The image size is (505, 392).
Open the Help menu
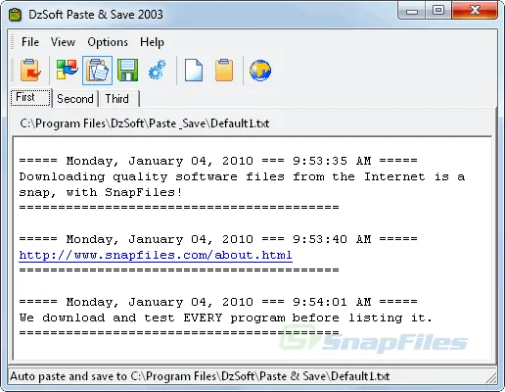[152, 42]
